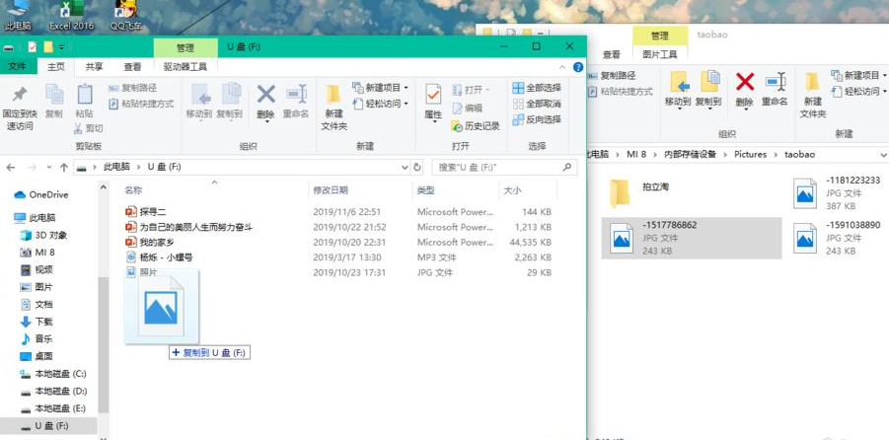Select 本地磁盘 (C:) in the navigation pane
889x440 pixels.
(x=60, y=374)
